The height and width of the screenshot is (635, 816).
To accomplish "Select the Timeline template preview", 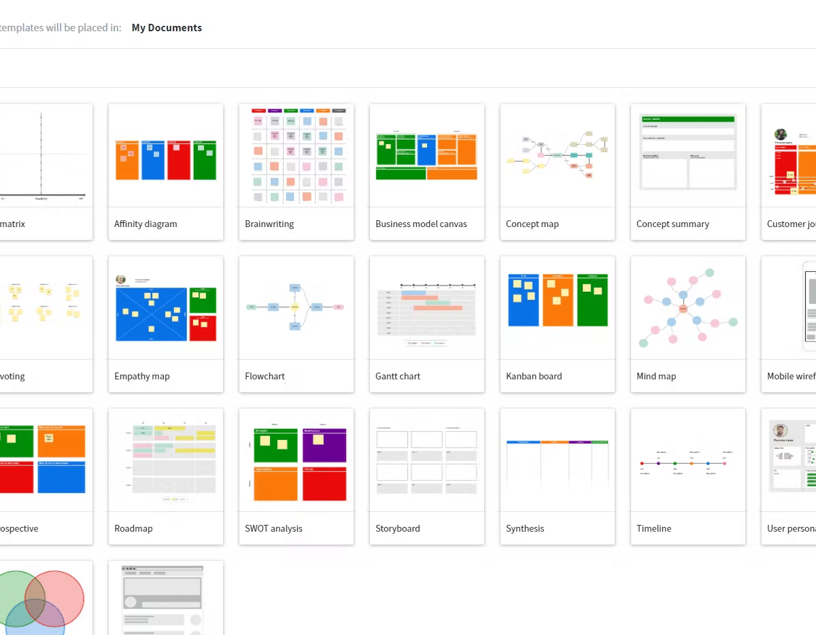I will (x=688, y=460).
